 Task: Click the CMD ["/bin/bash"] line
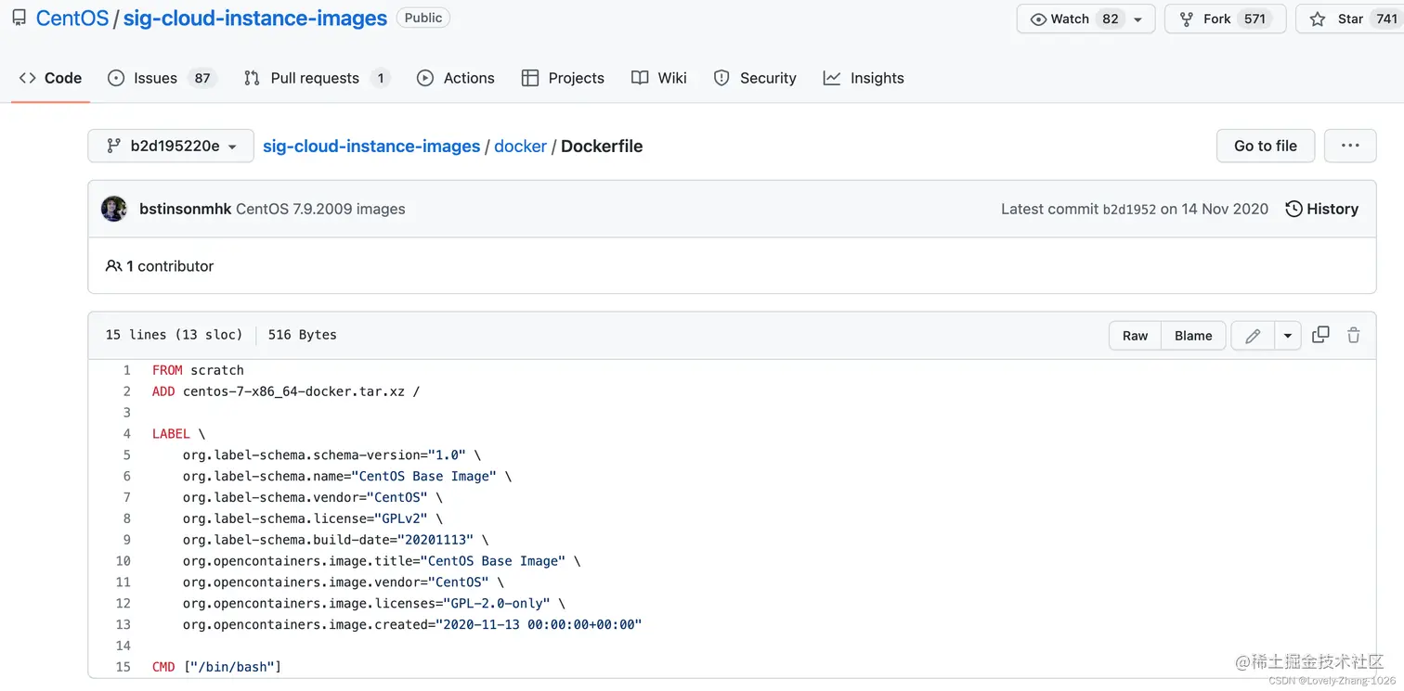point(216,667)
